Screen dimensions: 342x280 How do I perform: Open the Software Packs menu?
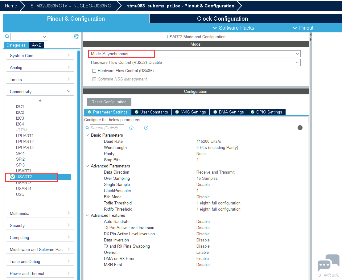tap(233, 28)
